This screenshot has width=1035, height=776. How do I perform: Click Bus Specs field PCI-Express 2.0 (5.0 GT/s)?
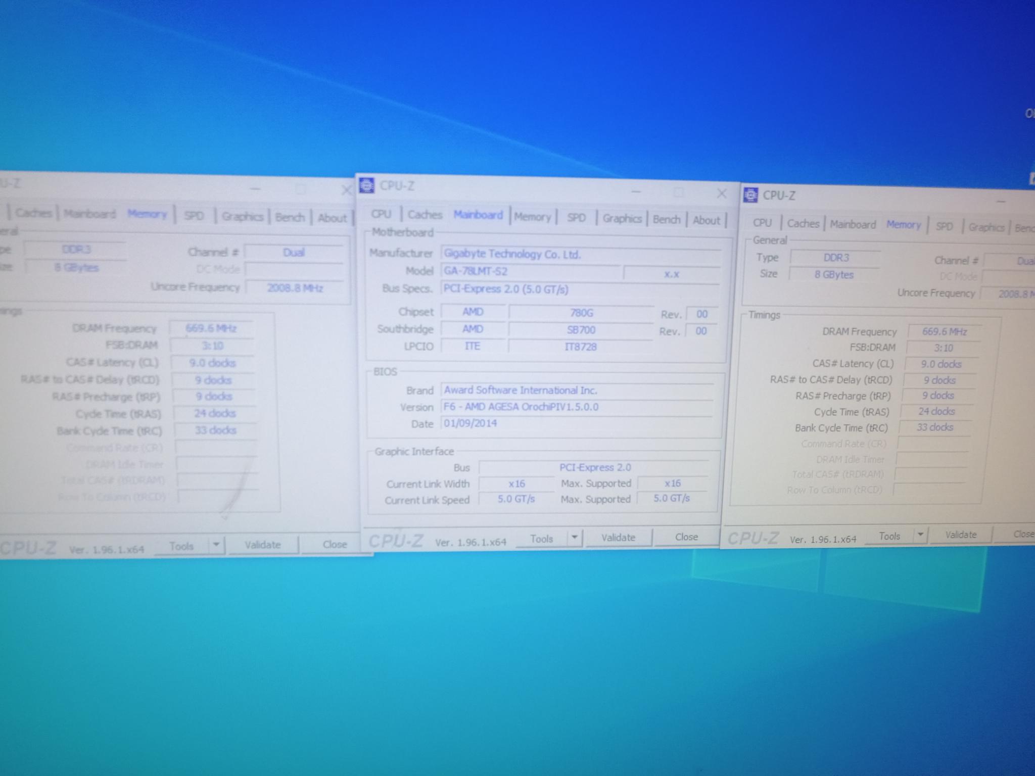point(581,289)
